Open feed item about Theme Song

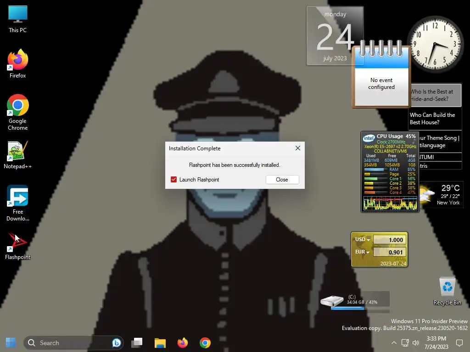439,142
